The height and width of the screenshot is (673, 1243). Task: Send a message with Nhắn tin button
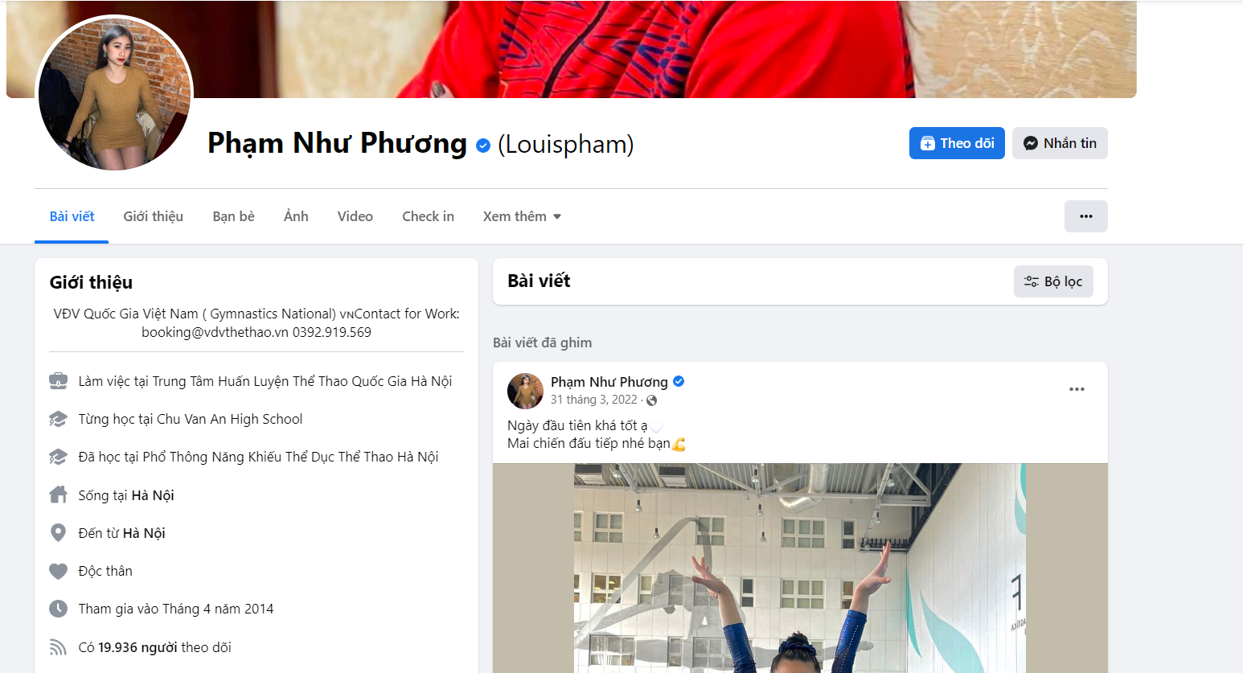click(x=1060, y=143)
